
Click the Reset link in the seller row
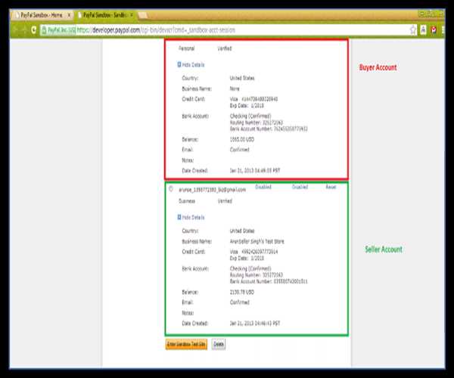tap(331, 186)
